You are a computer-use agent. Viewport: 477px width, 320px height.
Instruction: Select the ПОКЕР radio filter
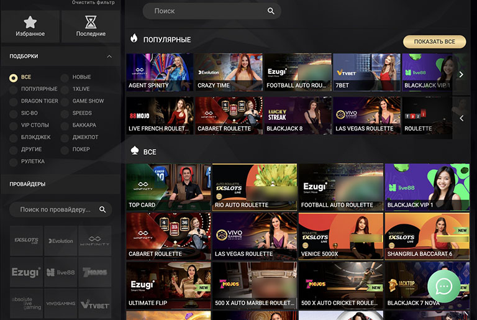pos(65,150)
